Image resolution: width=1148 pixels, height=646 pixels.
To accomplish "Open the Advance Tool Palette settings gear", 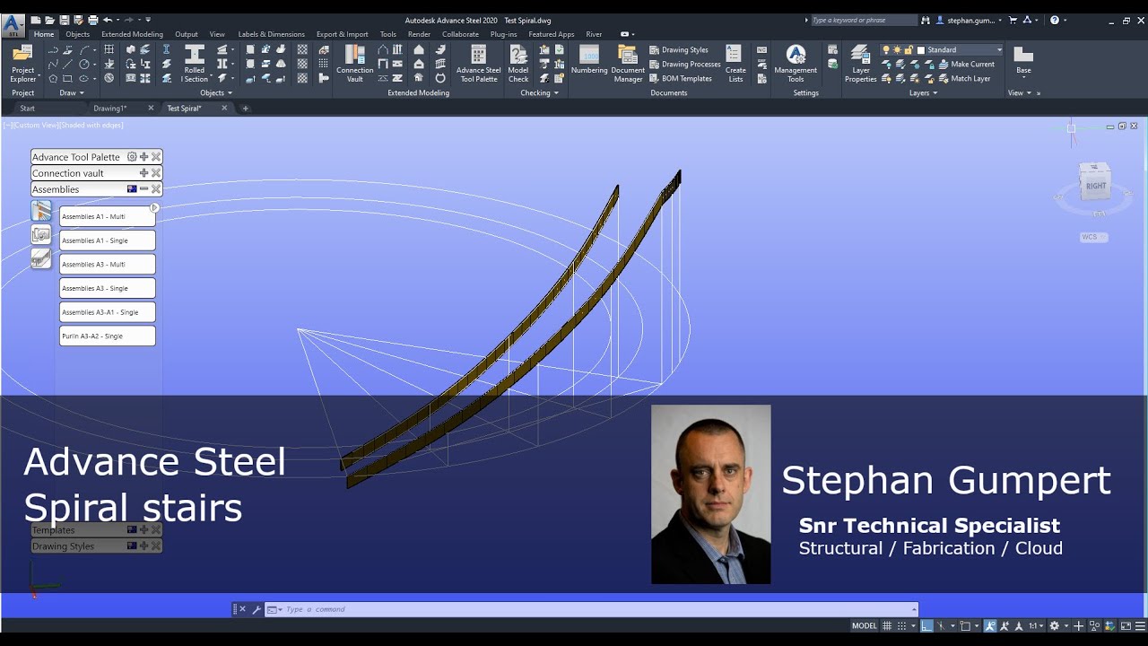I will (x=132, y=157).
